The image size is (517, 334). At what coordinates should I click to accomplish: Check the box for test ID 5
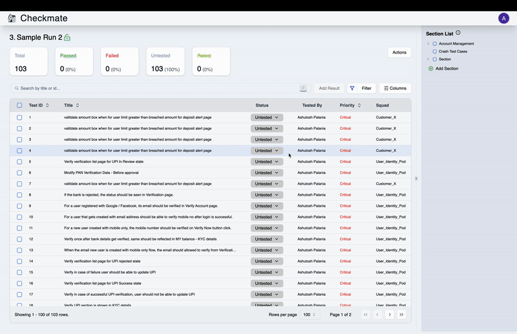click(19, 162)
